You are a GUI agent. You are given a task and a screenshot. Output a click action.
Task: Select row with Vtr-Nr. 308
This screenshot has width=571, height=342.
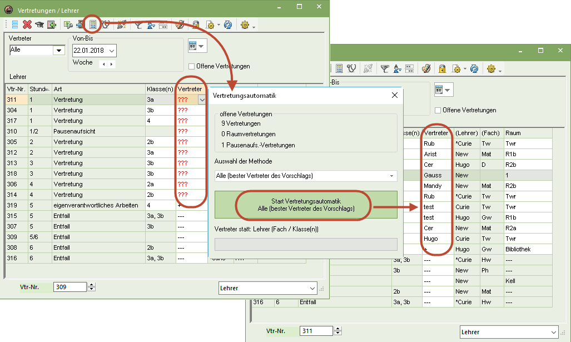[106, 247]
